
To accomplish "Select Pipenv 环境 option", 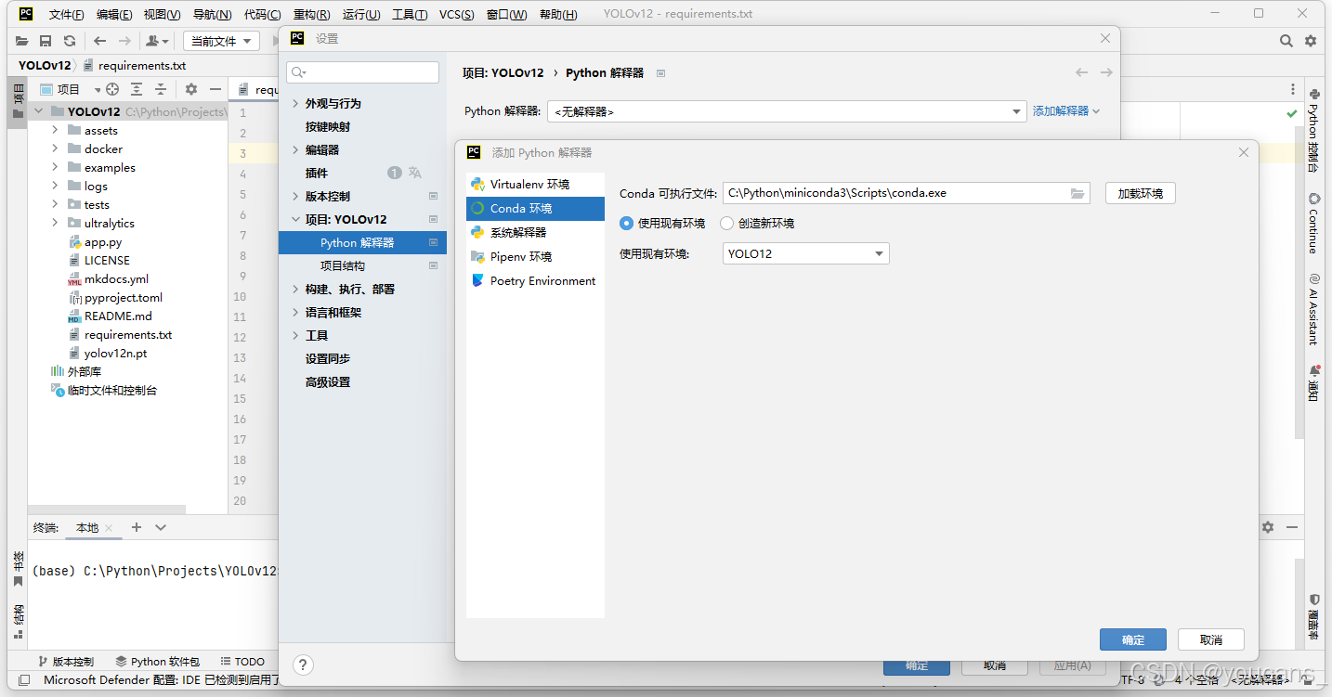I will tap(535, 256).
